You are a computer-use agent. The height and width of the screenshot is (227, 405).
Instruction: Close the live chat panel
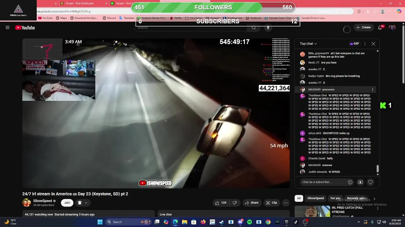click(x=373, y=44)
